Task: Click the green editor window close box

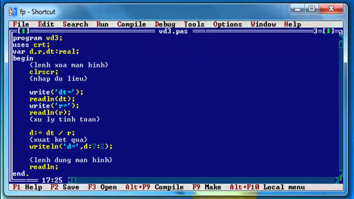Action: click(x=23, y=31)
